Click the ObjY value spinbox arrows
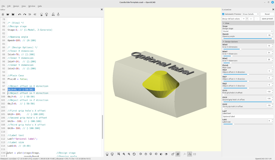This screenshot has width=275, height=160. [272, 78]
